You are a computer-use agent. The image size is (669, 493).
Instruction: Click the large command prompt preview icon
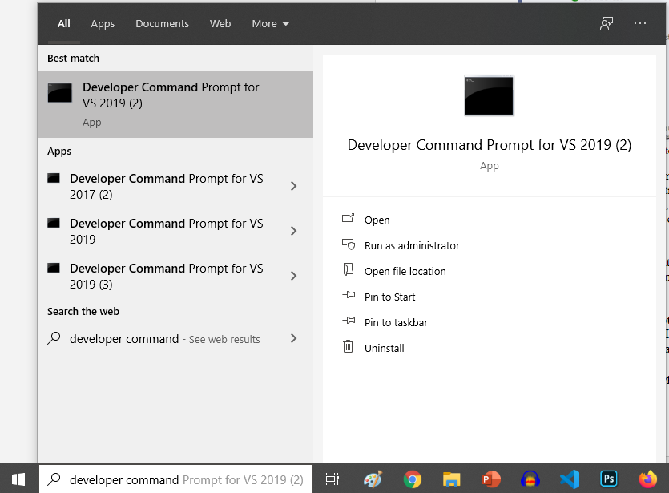click(489, 95)
